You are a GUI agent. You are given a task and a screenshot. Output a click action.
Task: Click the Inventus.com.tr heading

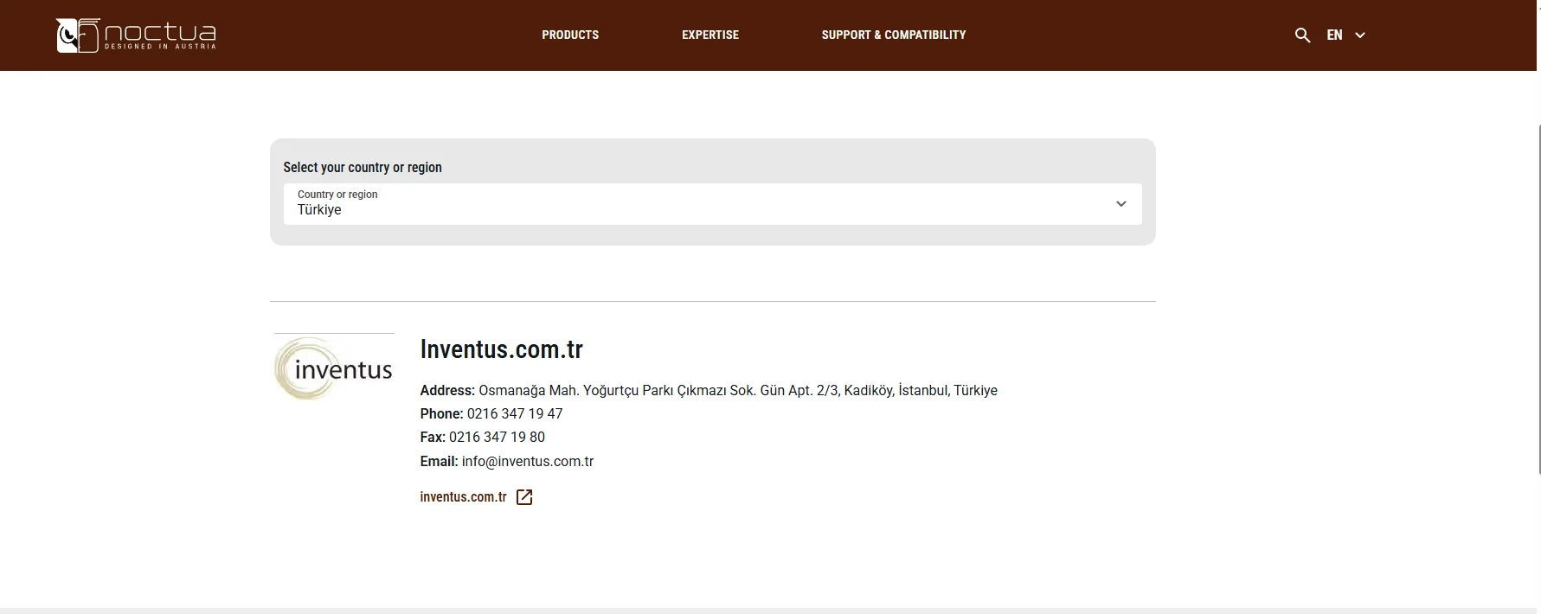501,349
